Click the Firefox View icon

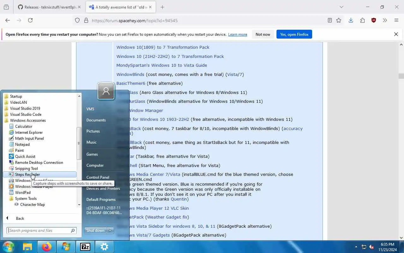click(x=6, y=7)
